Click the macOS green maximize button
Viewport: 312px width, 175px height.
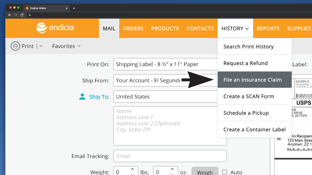tap(18, 7)
